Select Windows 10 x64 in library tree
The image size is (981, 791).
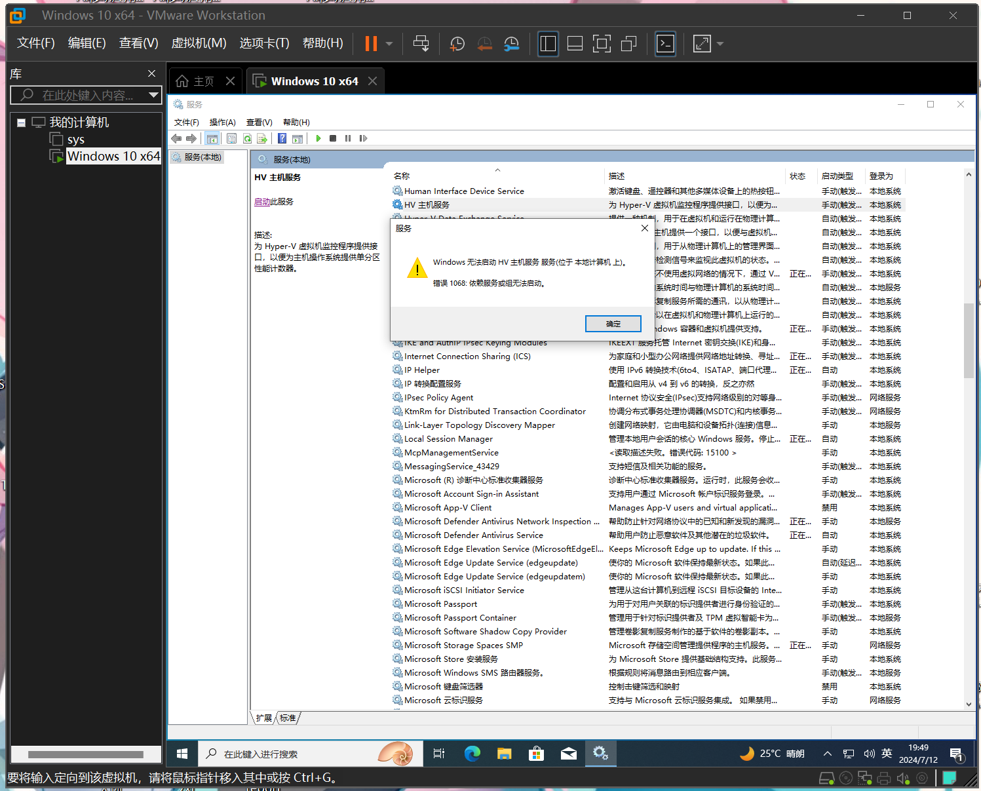[x=113, y=156]
